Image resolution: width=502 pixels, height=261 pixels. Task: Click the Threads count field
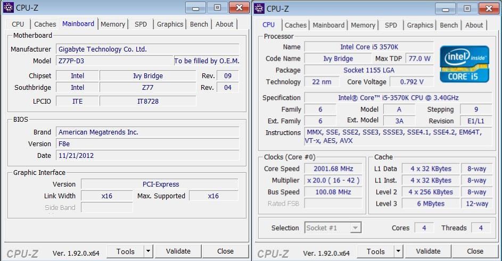481,228
